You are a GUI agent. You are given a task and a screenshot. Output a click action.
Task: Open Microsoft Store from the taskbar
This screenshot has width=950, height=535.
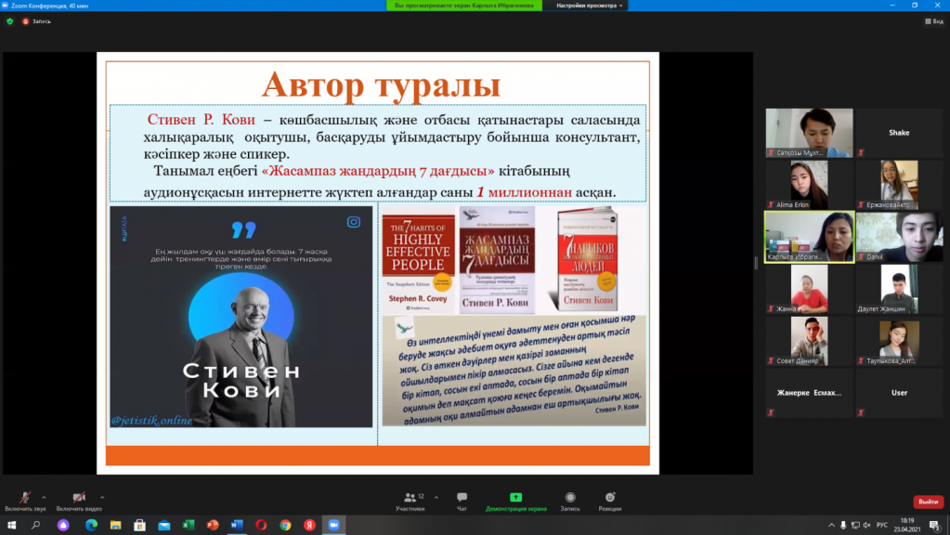pos(140,526)
